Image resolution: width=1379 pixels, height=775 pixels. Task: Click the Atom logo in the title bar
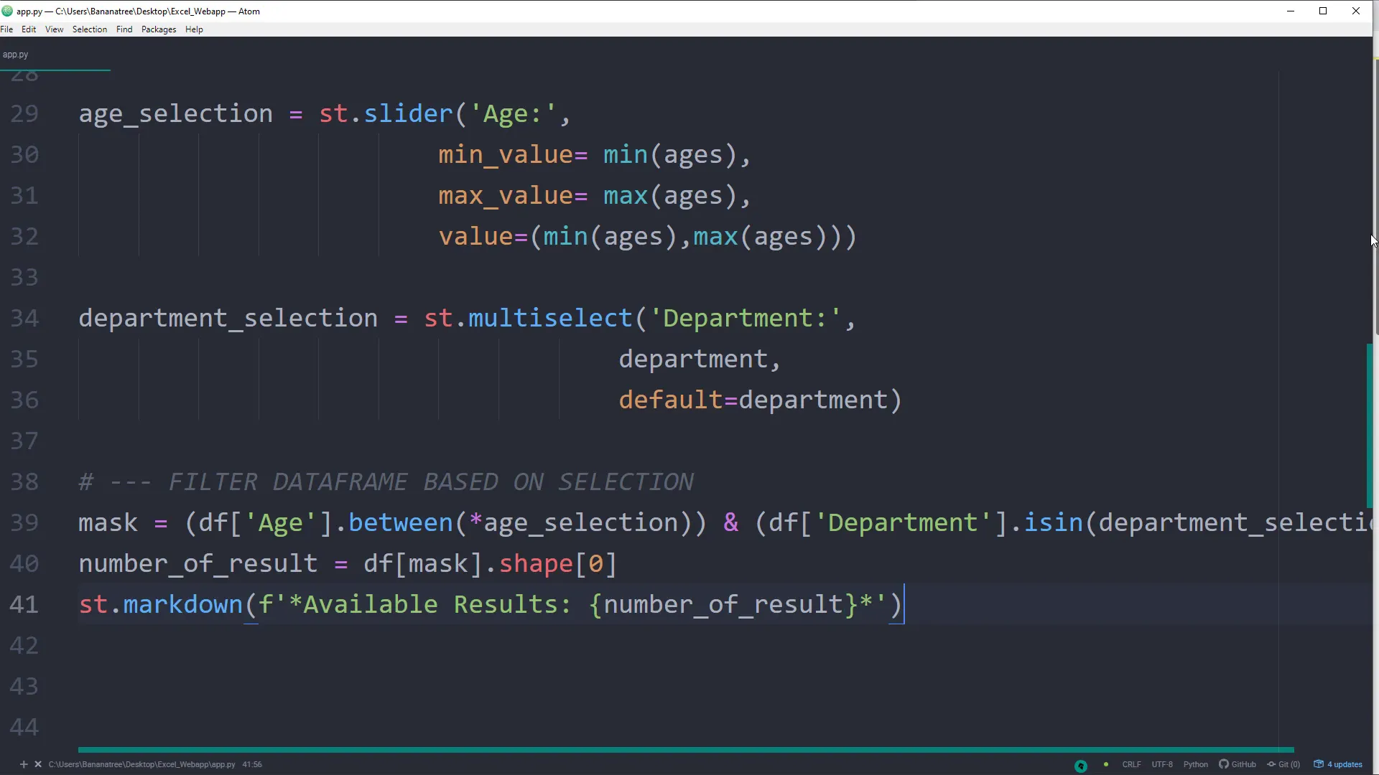(x=7, y=11)
